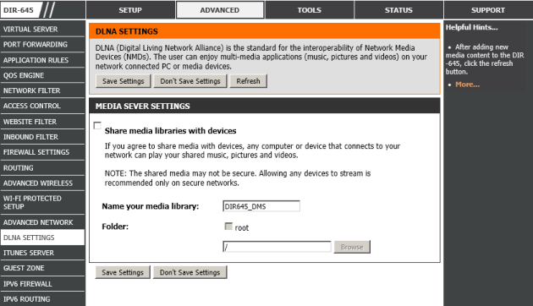Click the NOTE about shared media security

(238, 178)
